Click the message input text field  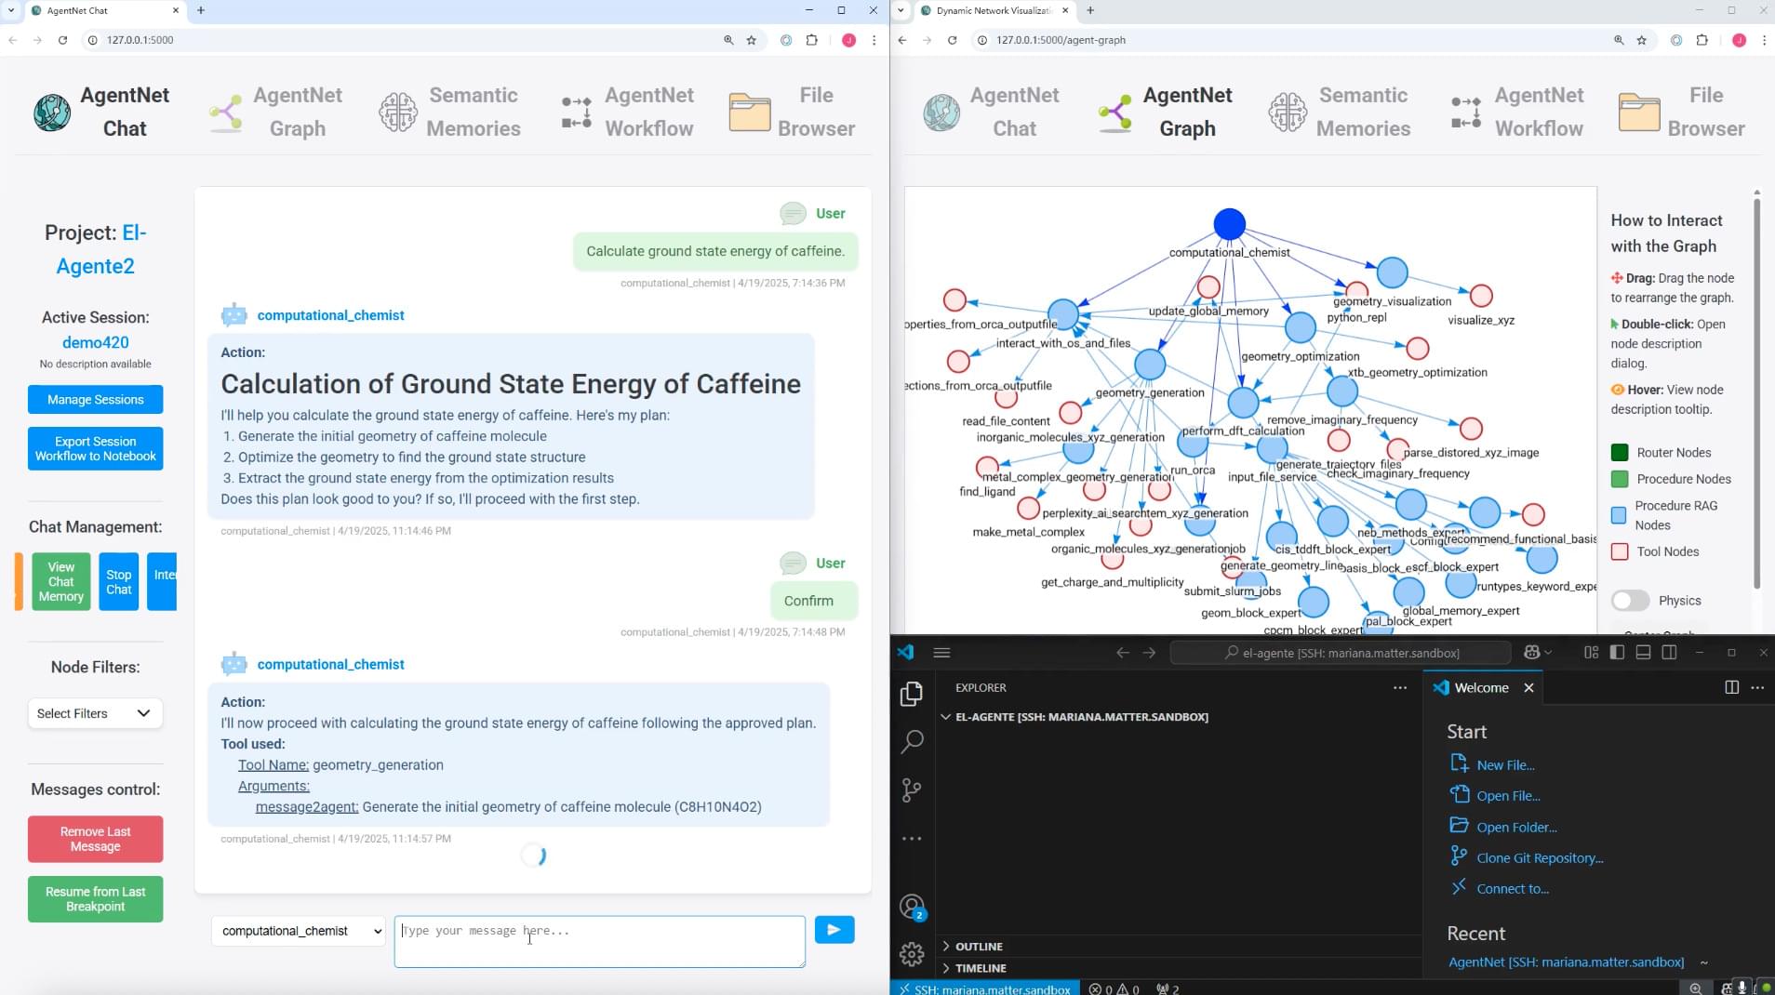click(599, 941)
